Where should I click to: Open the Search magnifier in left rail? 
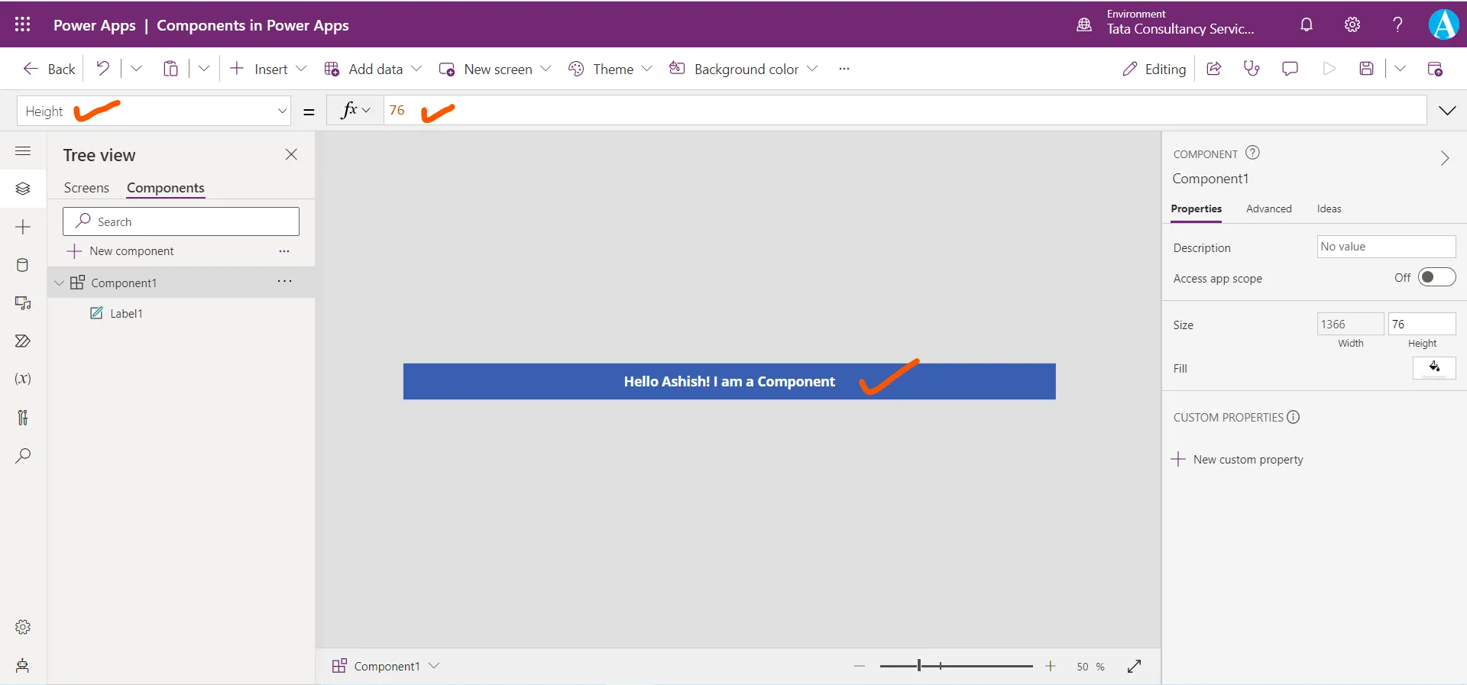(x=23, y=456)
